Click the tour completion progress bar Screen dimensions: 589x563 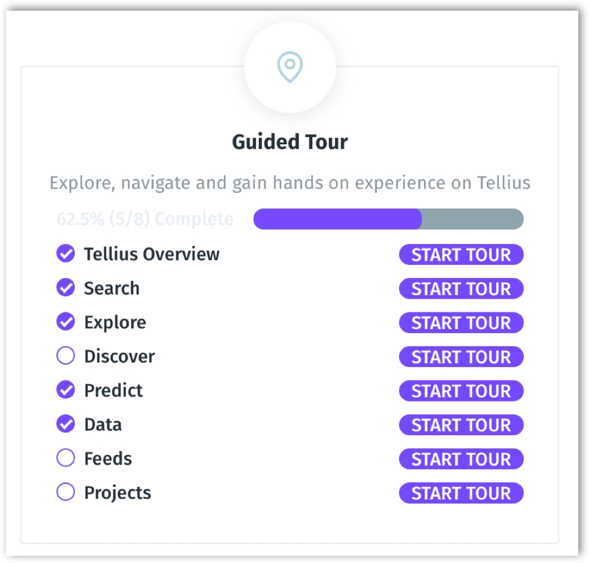(x=388, y=219)
